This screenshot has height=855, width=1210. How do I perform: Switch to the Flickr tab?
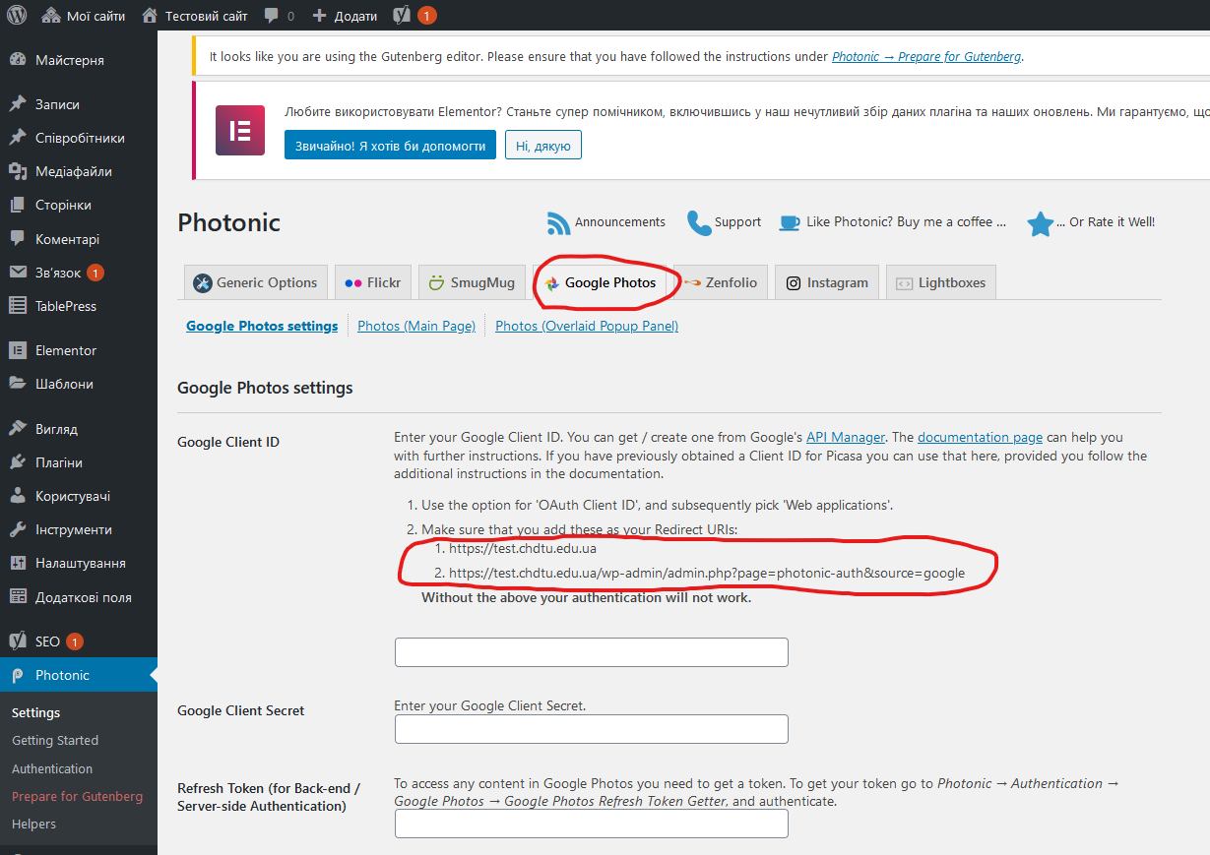tap(373, 282)
